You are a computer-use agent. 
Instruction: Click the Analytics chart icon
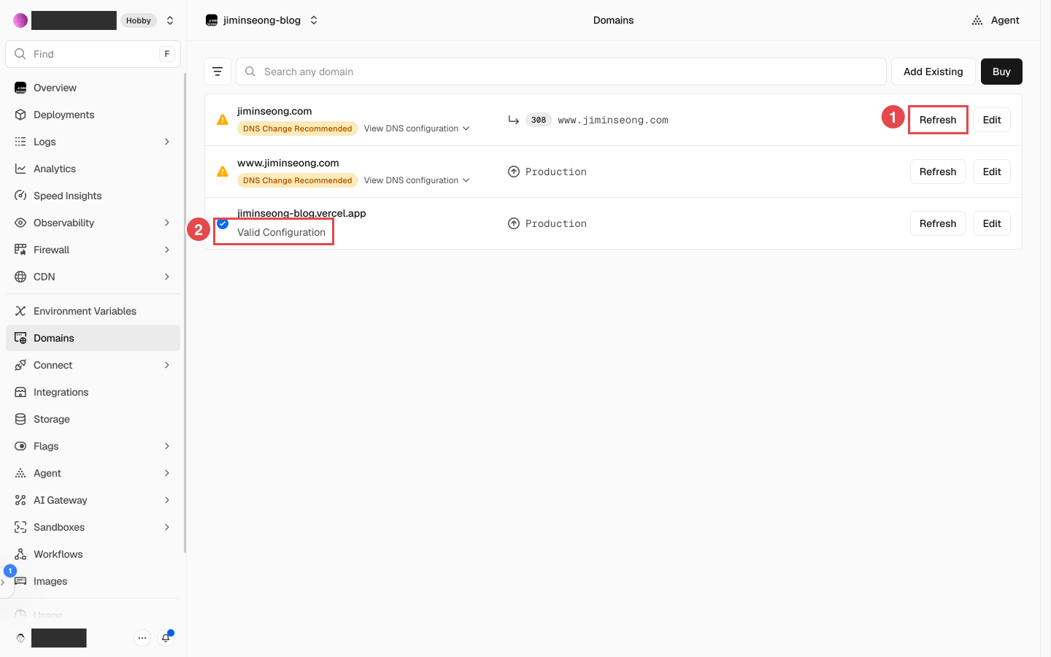pyautogui.click(x=20, y=169)
